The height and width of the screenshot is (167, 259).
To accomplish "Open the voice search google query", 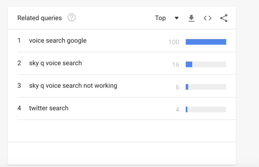I will [58, 40].
